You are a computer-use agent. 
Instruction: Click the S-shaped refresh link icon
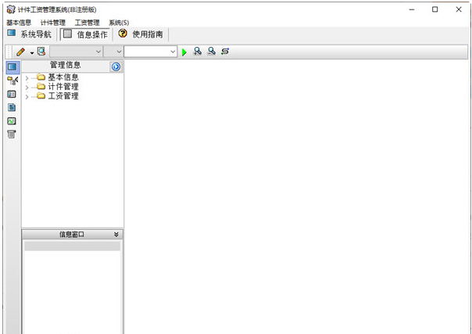click(225, 52)
